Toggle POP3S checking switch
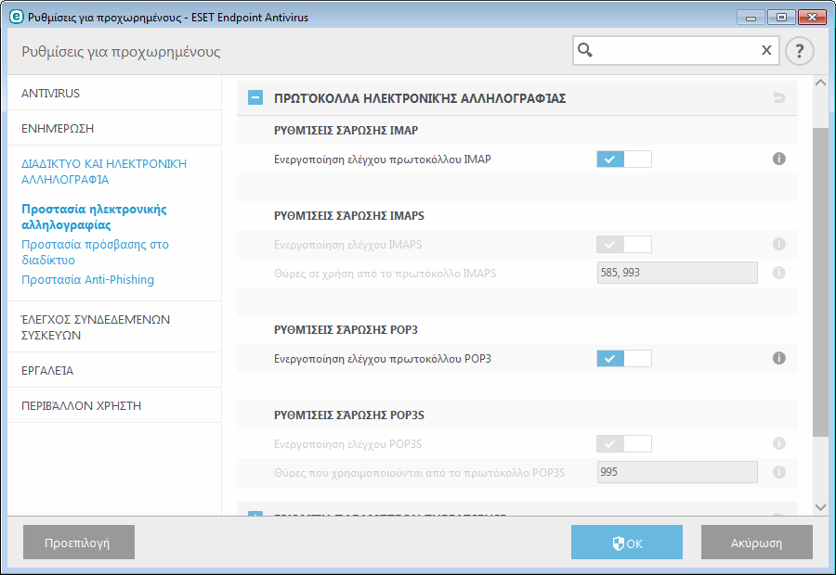The image size is (836, 575). pyautogui.click(x=624, y=443)
